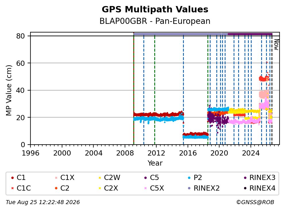Click the C5 legend label
This screenshot has width=285, height=211.
point(154,178)
